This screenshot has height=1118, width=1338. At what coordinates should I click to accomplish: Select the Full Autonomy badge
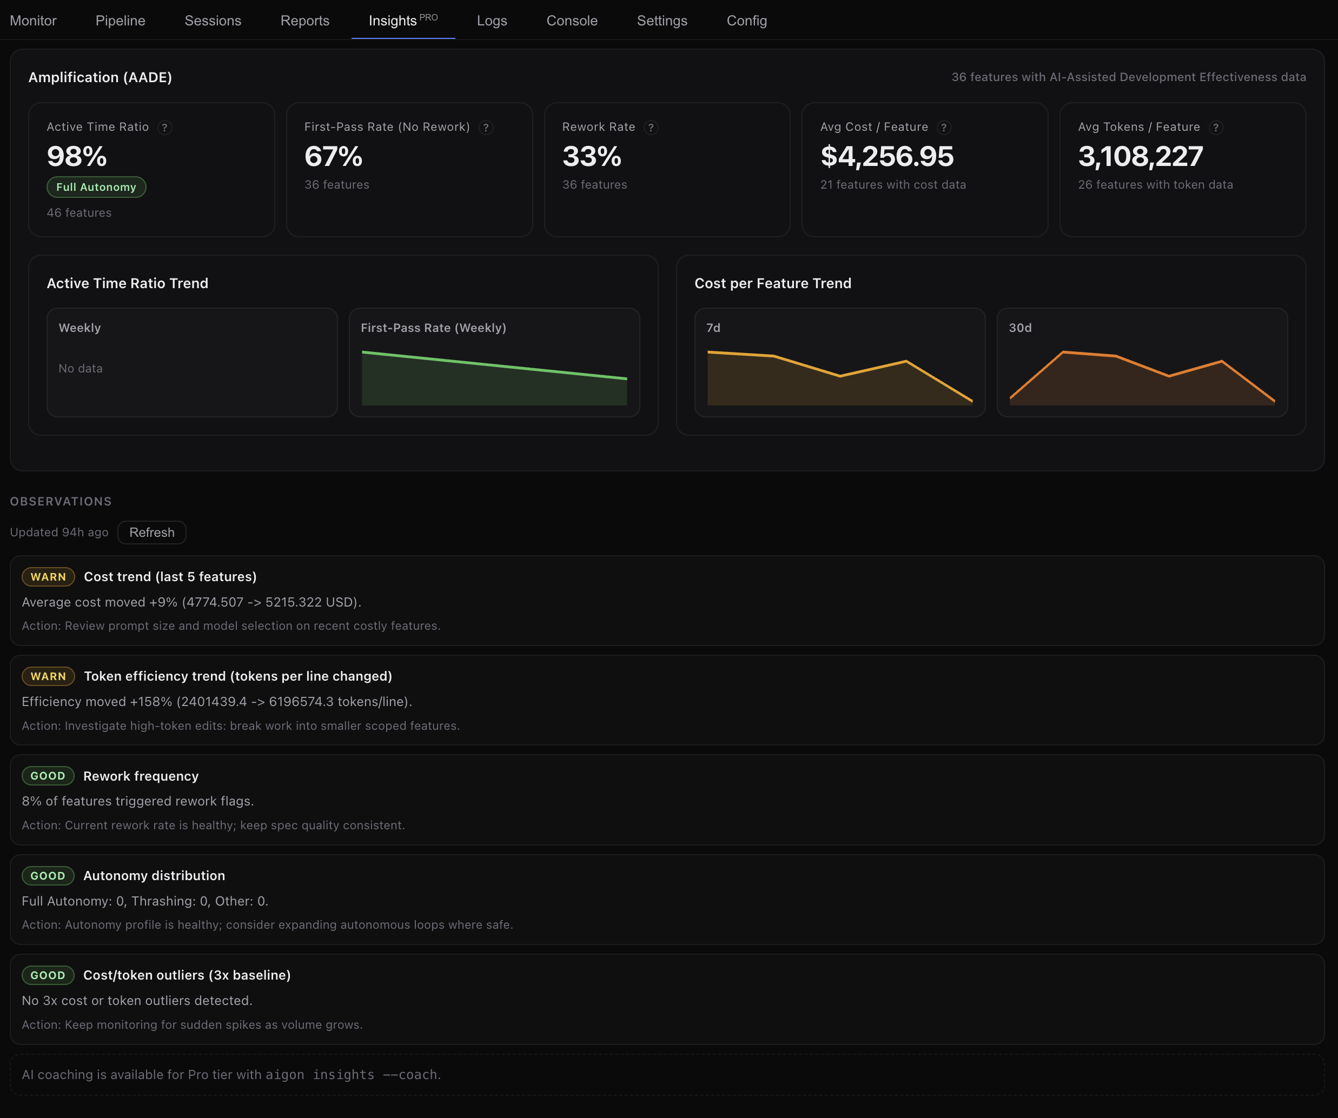[96, 187]
